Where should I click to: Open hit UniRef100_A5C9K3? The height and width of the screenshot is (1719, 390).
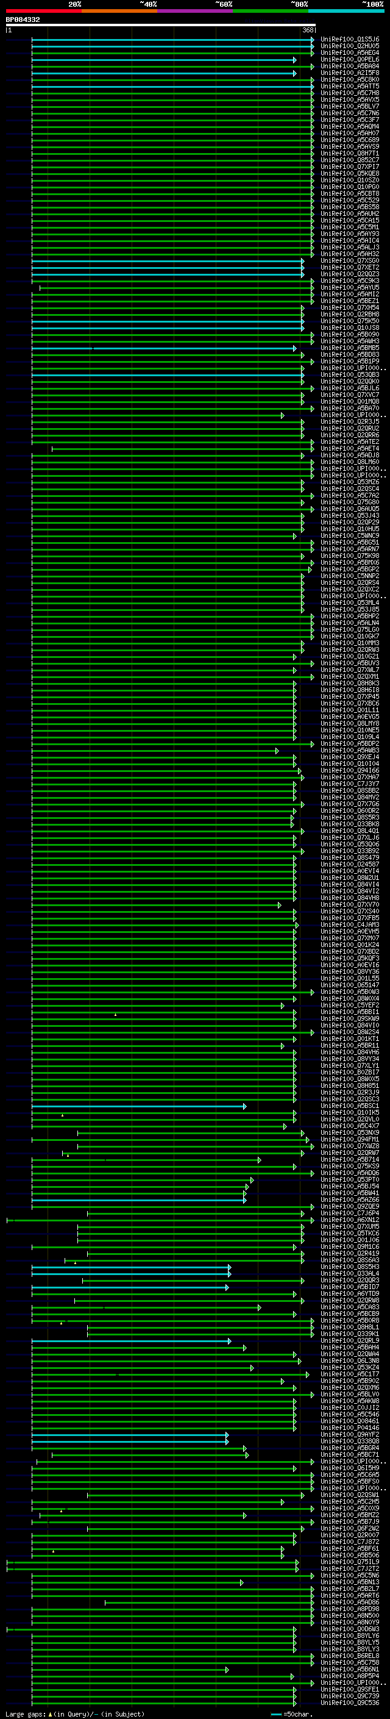(350, 281)
